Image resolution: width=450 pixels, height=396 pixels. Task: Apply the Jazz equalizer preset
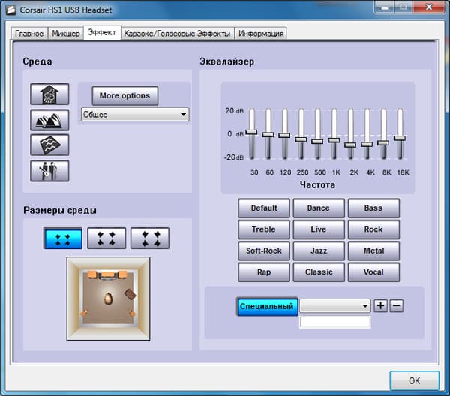pyautogui.click(x=319, y=250)
